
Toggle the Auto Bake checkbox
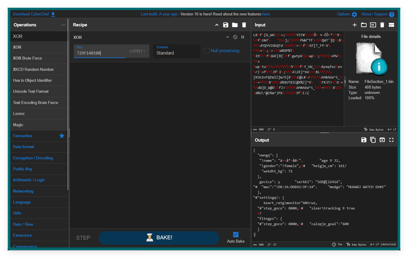click(236, 235)
